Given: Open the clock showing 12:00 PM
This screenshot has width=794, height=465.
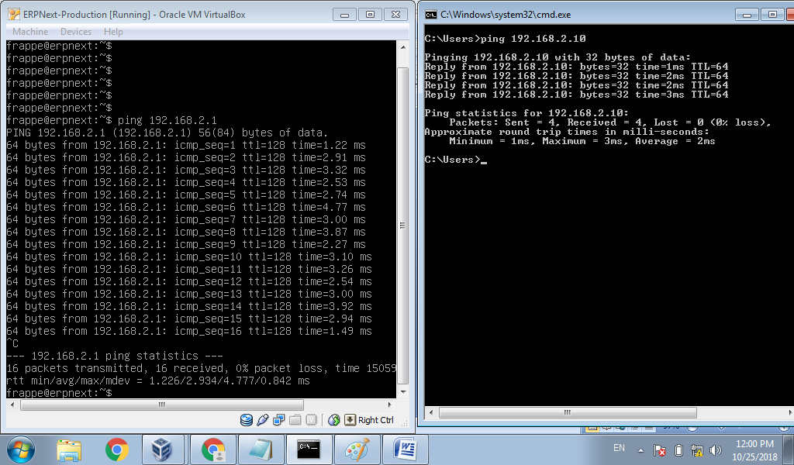Looking at the screenshot, I should coord(754,449).
